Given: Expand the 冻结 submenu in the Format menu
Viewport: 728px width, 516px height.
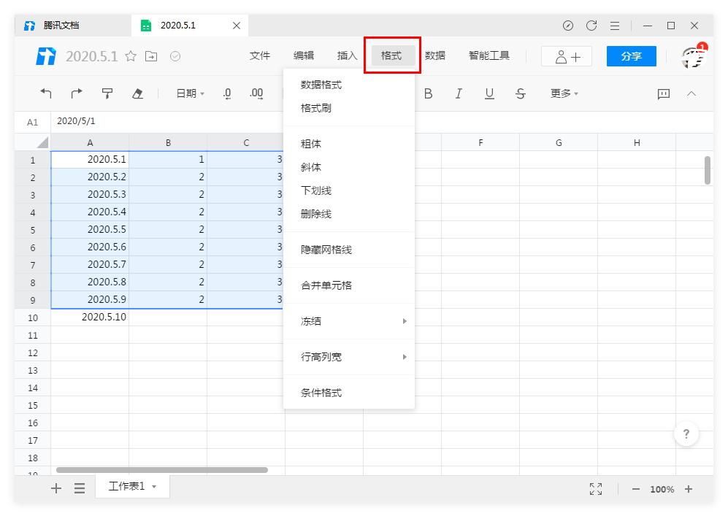Looking at the screenshot, I should 321,321.
